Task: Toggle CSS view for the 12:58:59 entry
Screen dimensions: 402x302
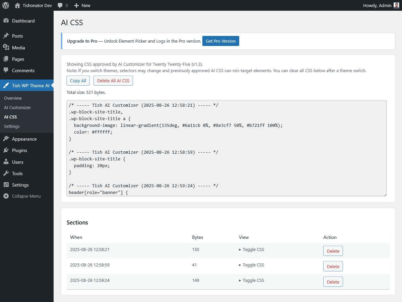Action: (x=251, y=265)
